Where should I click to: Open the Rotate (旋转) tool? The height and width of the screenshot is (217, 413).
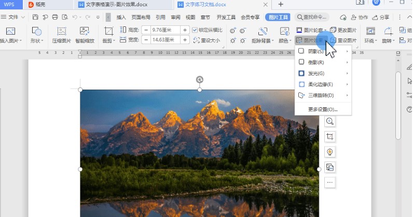[388, 35]
